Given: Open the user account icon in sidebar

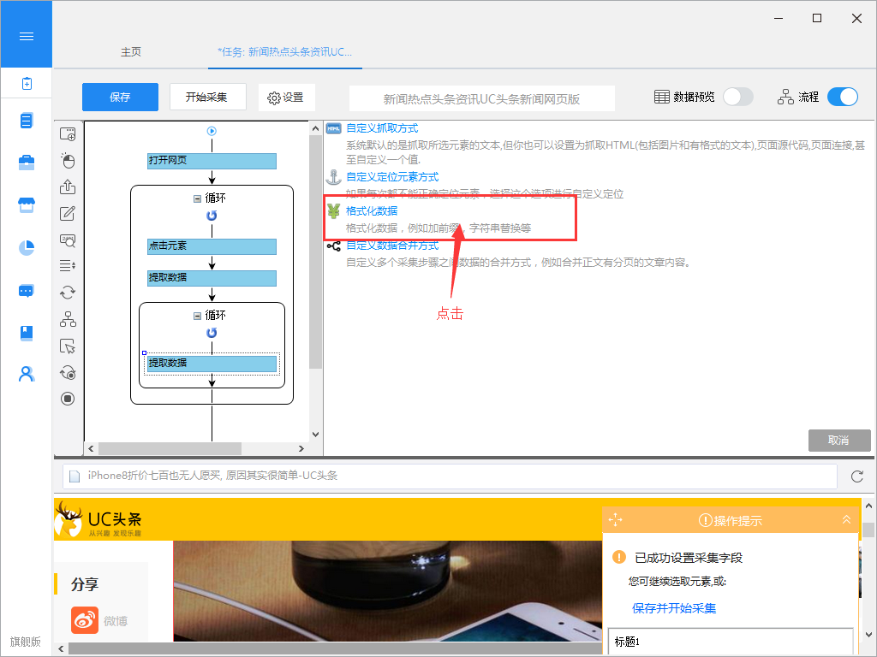Looking at the screenshot, I should click(27, 374).
